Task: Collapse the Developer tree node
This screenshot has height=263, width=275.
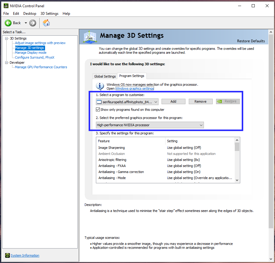Action: pos(6,63)
